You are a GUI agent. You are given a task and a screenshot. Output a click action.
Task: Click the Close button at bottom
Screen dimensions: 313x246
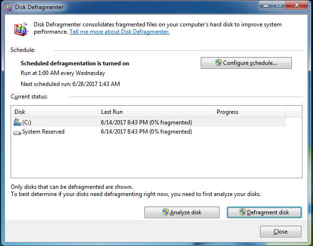pyautogui.click(x=280, y=232)
